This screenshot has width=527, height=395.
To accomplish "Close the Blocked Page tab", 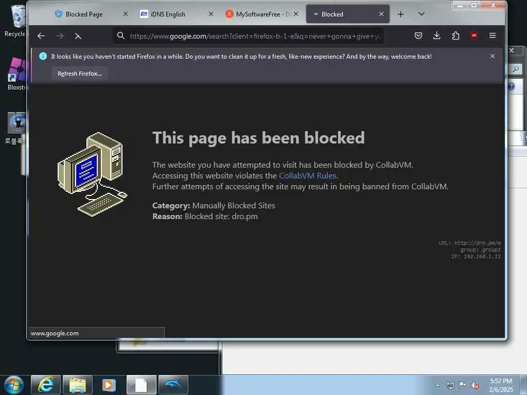I will click(126, 14).
